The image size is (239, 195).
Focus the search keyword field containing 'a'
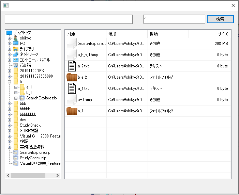tap(174, 19)
